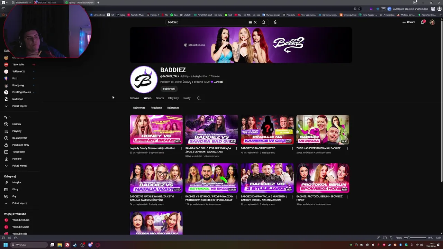This screenshot has height=249, width=443.
Task: Start voice search with the microphone icon
Action: 275,22
